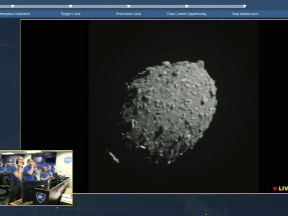Click the "Target Lock" milestone label

(71, 14)
